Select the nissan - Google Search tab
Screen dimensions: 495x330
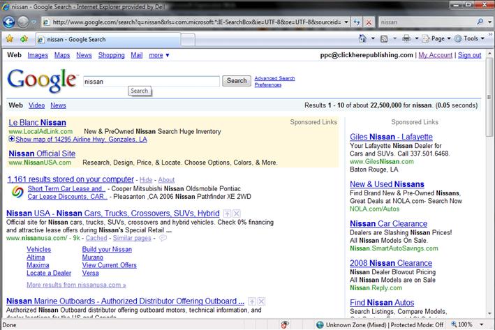108,40
